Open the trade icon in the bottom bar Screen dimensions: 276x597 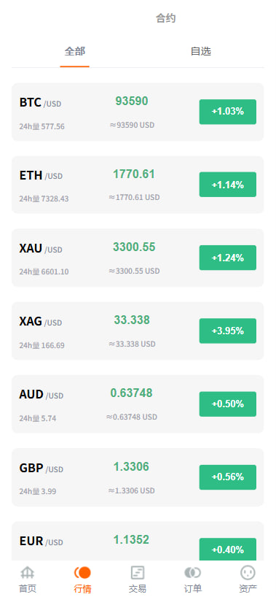[x=138, y=572]
